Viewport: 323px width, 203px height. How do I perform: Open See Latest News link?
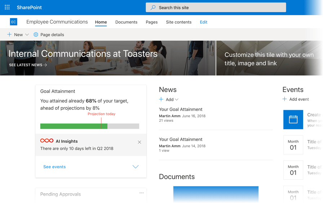pos(28,65)
